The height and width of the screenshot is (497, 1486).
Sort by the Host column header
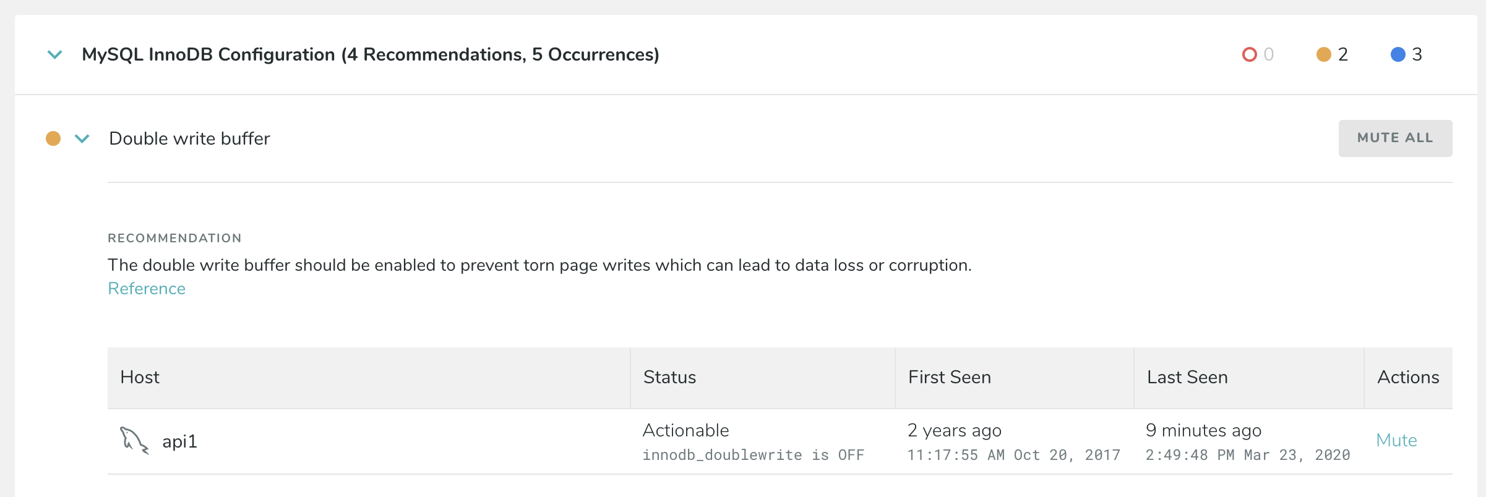point(140,377)
